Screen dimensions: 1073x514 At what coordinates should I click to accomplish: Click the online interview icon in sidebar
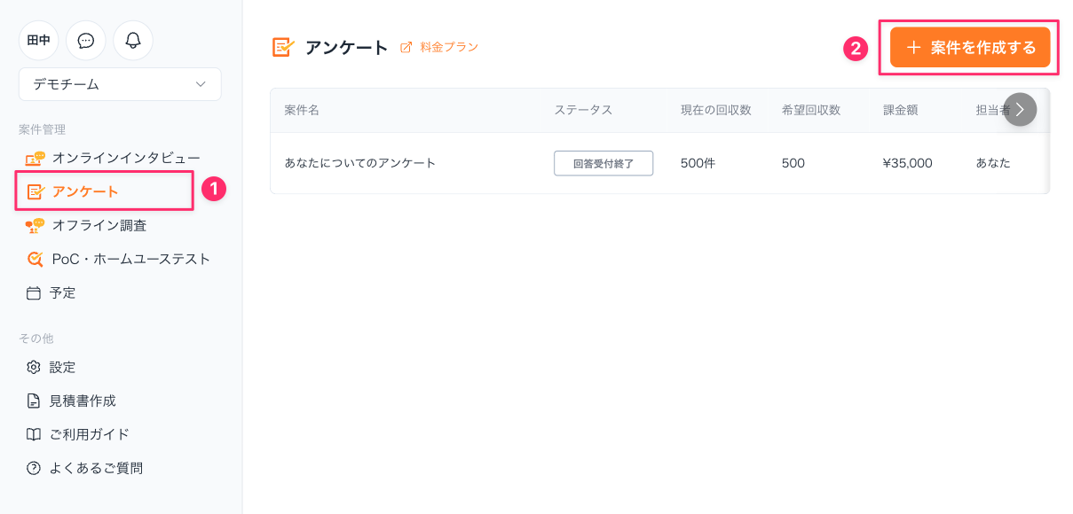click(35, 158)
